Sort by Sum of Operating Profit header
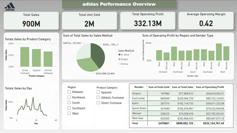 [210, 87]
